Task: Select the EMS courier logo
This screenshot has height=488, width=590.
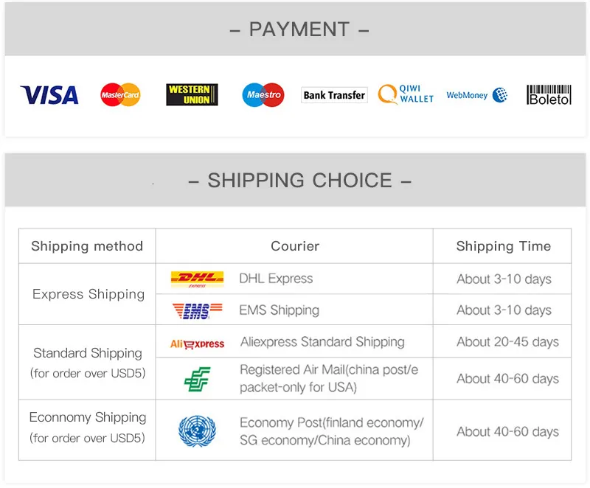Action: coord(197,311)
